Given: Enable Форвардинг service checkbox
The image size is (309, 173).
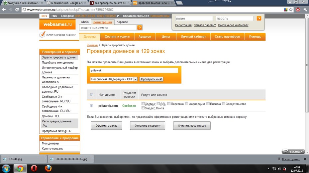Looking at the screenshot, I should click(187, 104).
